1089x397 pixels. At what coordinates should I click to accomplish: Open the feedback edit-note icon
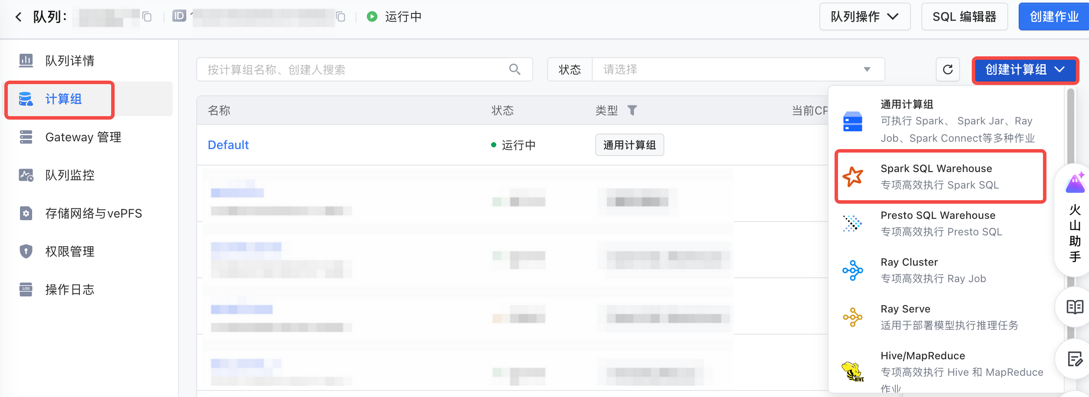point(1075,359)
